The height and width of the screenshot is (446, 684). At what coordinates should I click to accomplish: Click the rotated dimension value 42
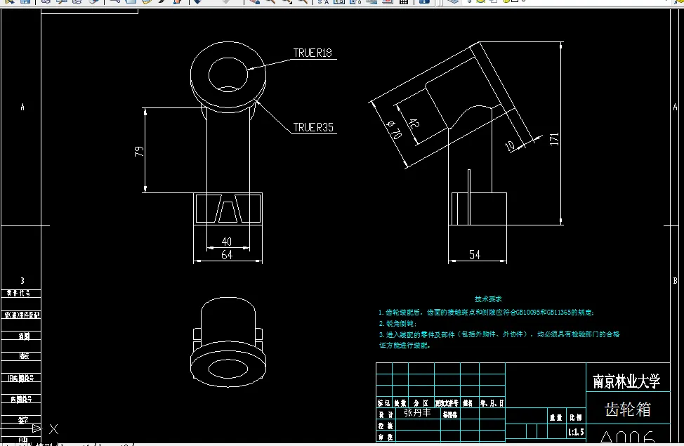(x=413, y=124)
